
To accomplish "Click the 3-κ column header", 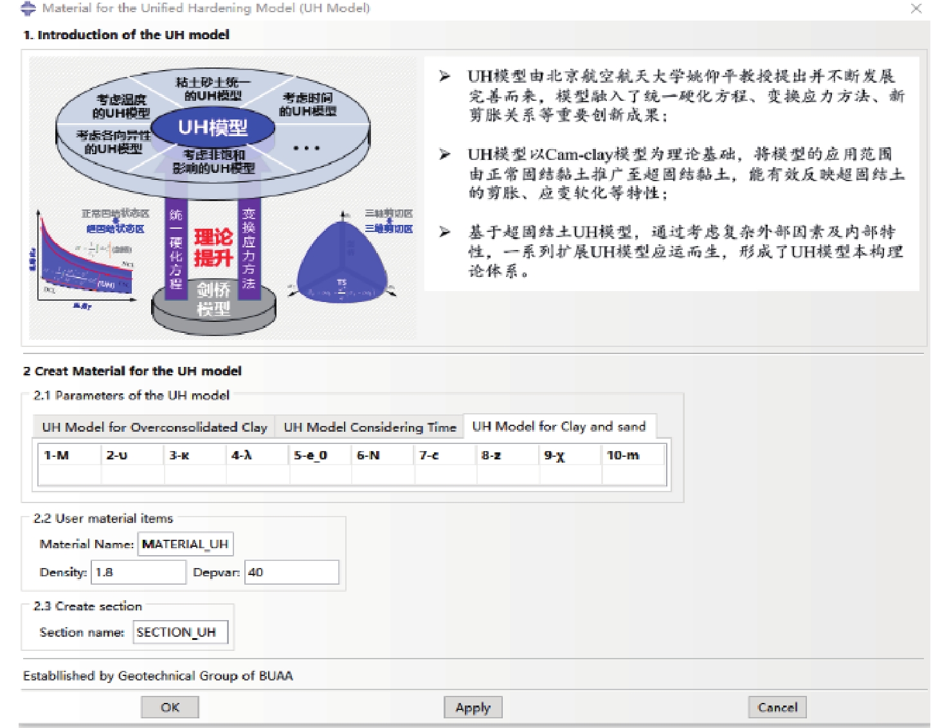I will 195,455.
